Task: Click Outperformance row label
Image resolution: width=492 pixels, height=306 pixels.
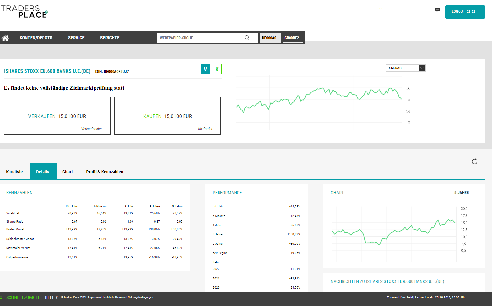Action: (17, 257)
